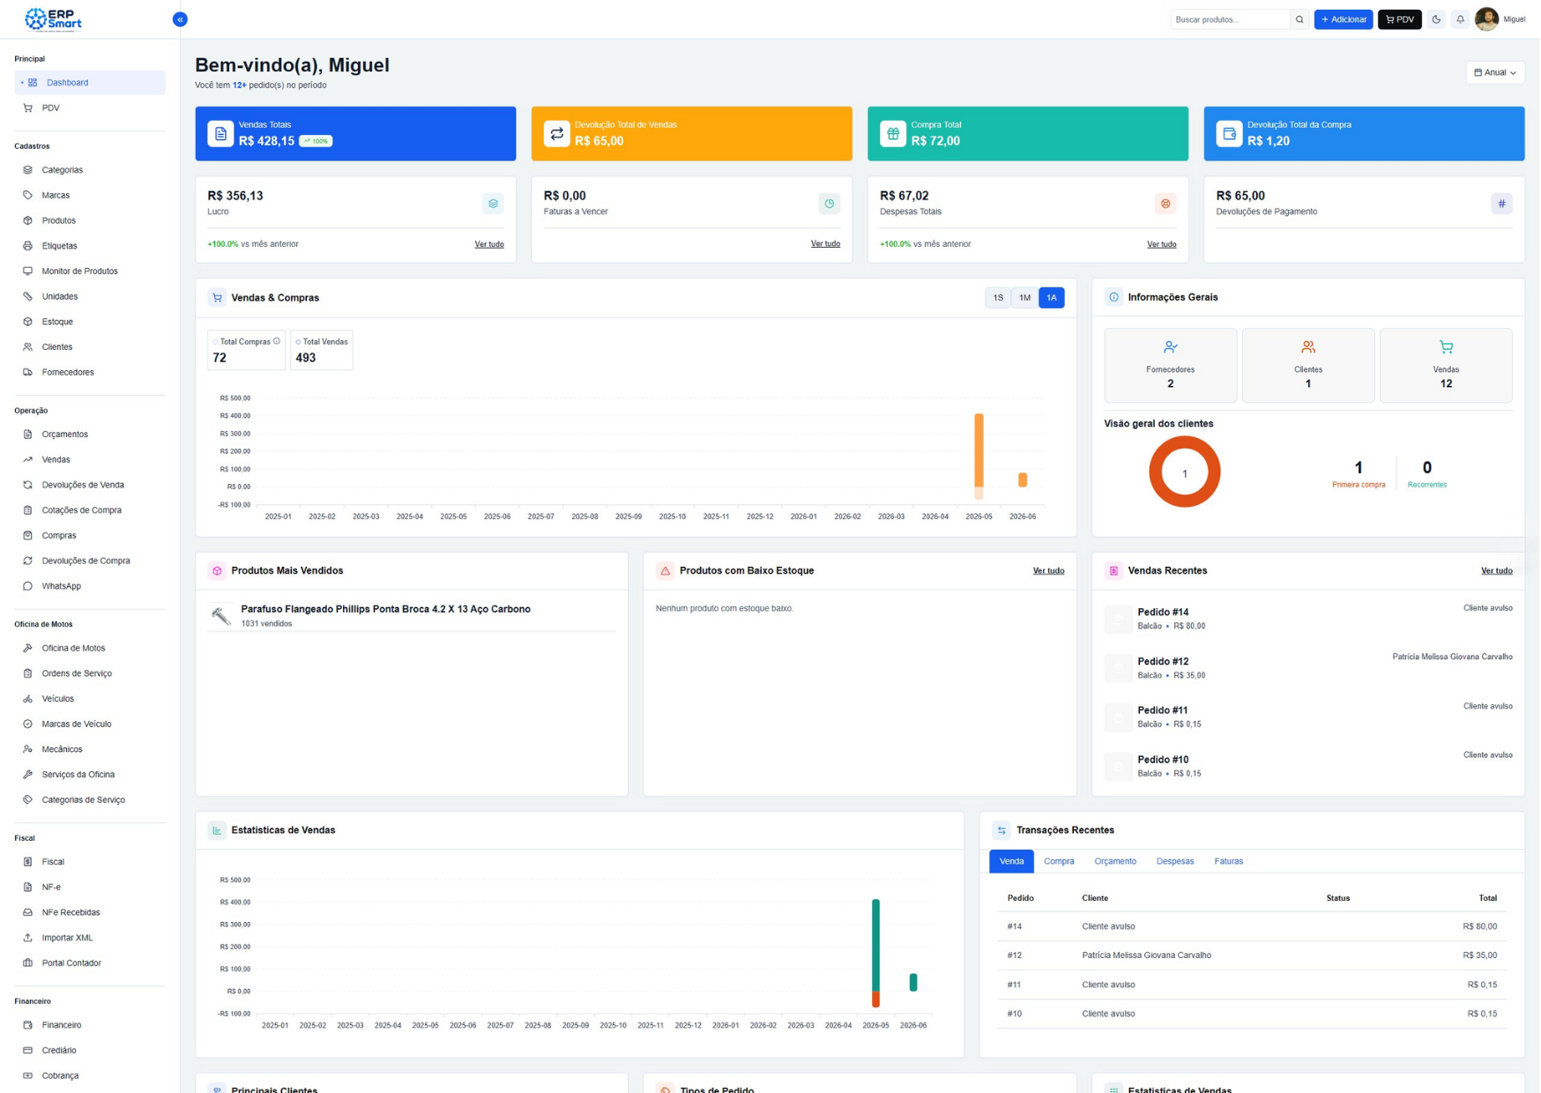Open NF-e in the sidebar

(90, 888)
